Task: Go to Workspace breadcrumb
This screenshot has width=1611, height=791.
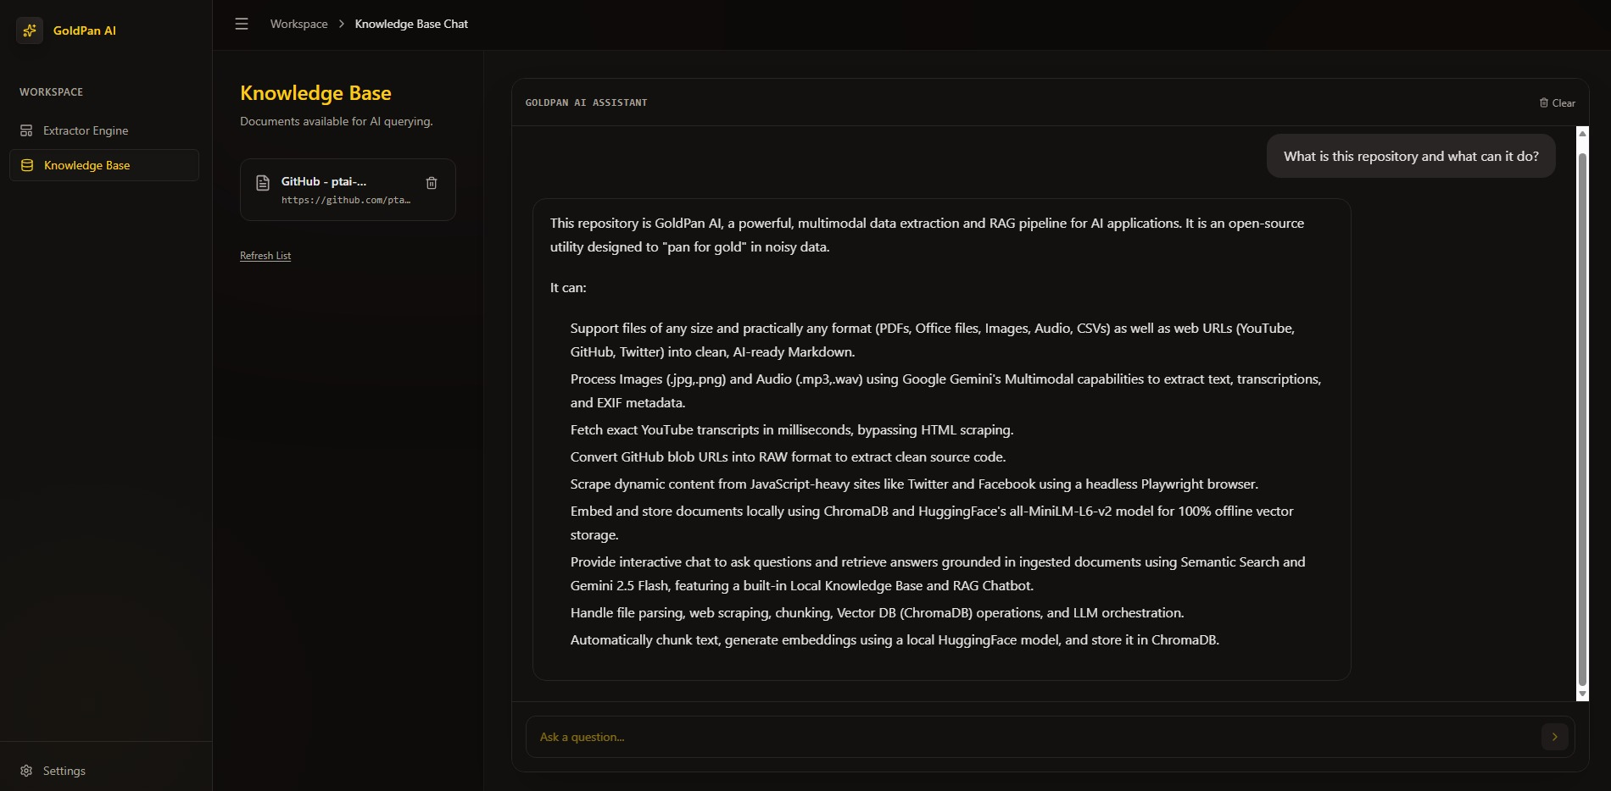Action: point(298,24)
